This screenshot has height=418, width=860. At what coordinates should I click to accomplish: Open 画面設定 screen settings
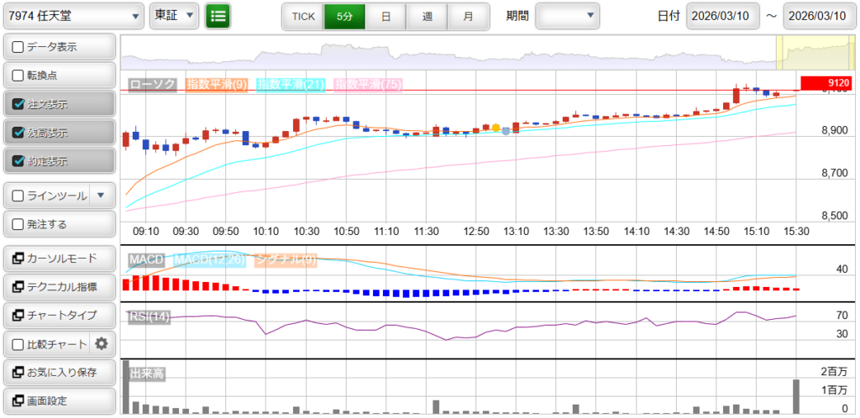pyautogui.click(x=59, y=400)
